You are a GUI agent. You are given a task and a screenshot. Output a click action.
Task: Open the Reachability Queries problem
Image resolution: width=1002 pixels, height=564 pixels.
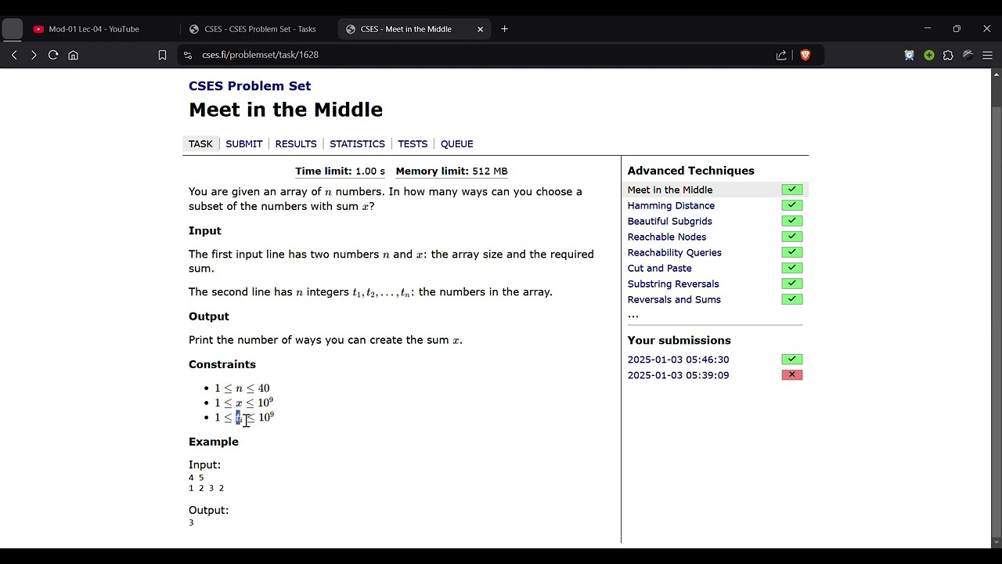[674, 252]
